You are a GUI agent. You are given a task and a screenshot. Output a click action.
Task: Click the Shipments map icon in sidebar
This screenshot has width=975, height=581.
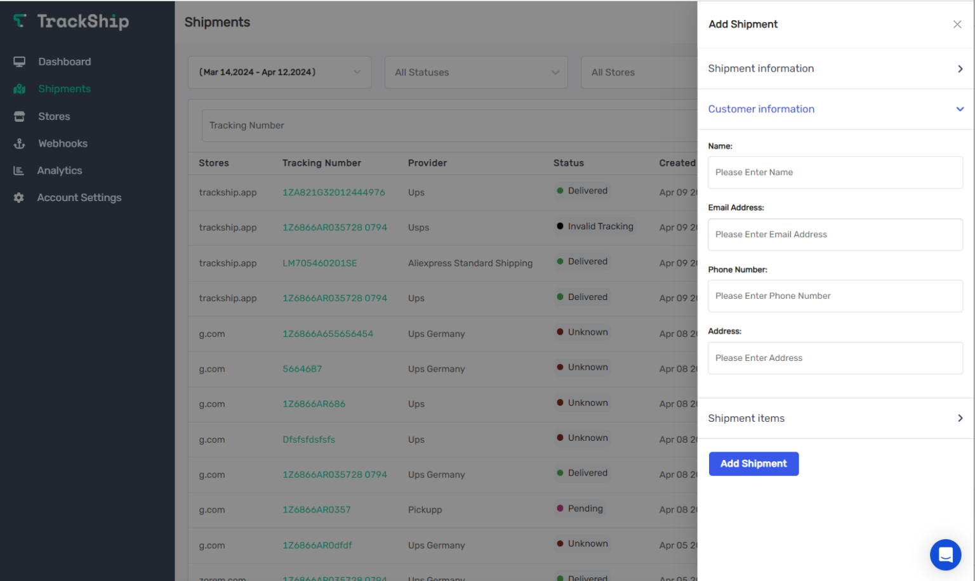[x=20, y=89]
